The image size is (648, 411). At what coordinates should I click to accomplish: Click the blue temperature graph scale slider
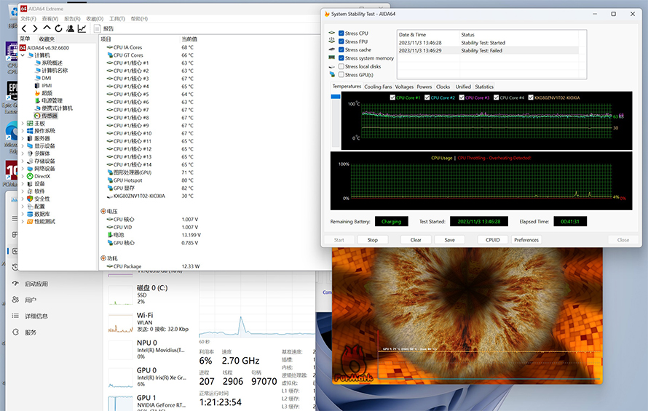click(x=336, y=96)
